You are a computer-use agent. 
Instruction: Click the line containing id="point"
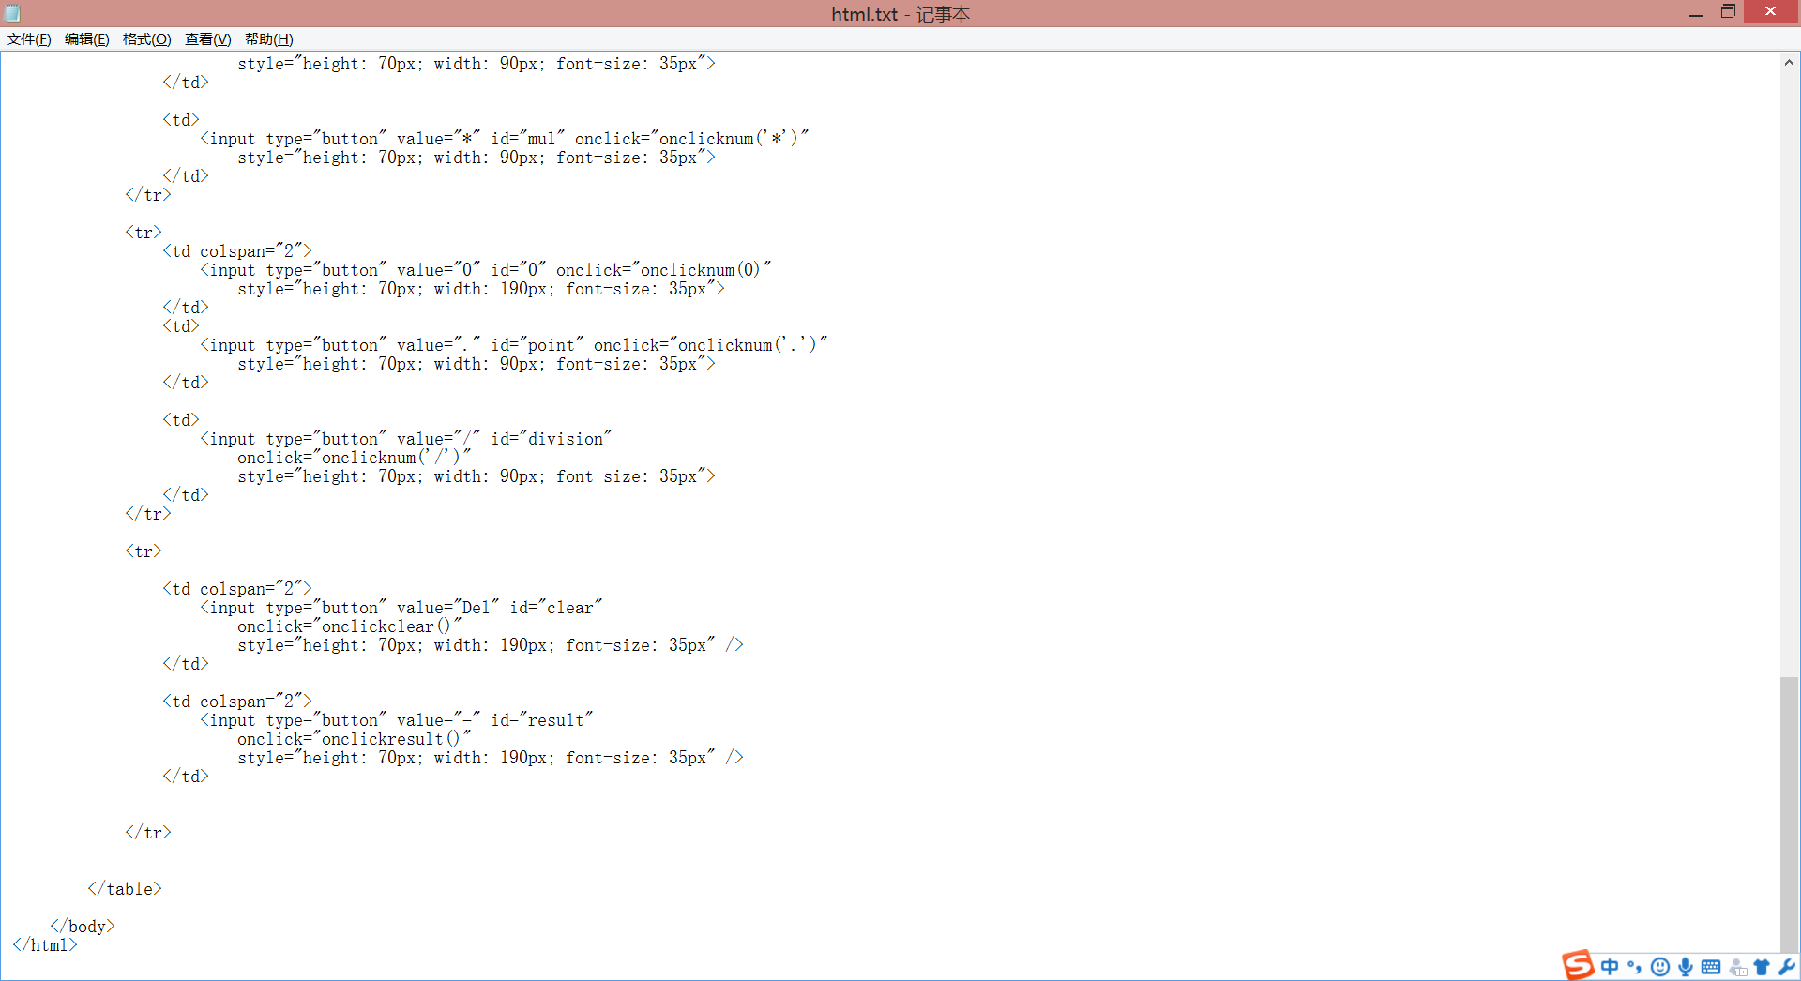(x=513, y=345)
